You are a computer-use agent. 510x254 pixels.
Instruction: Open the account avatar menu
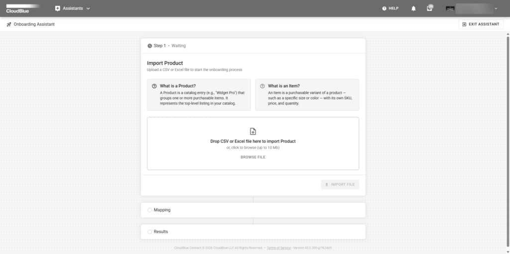[450, 9]
